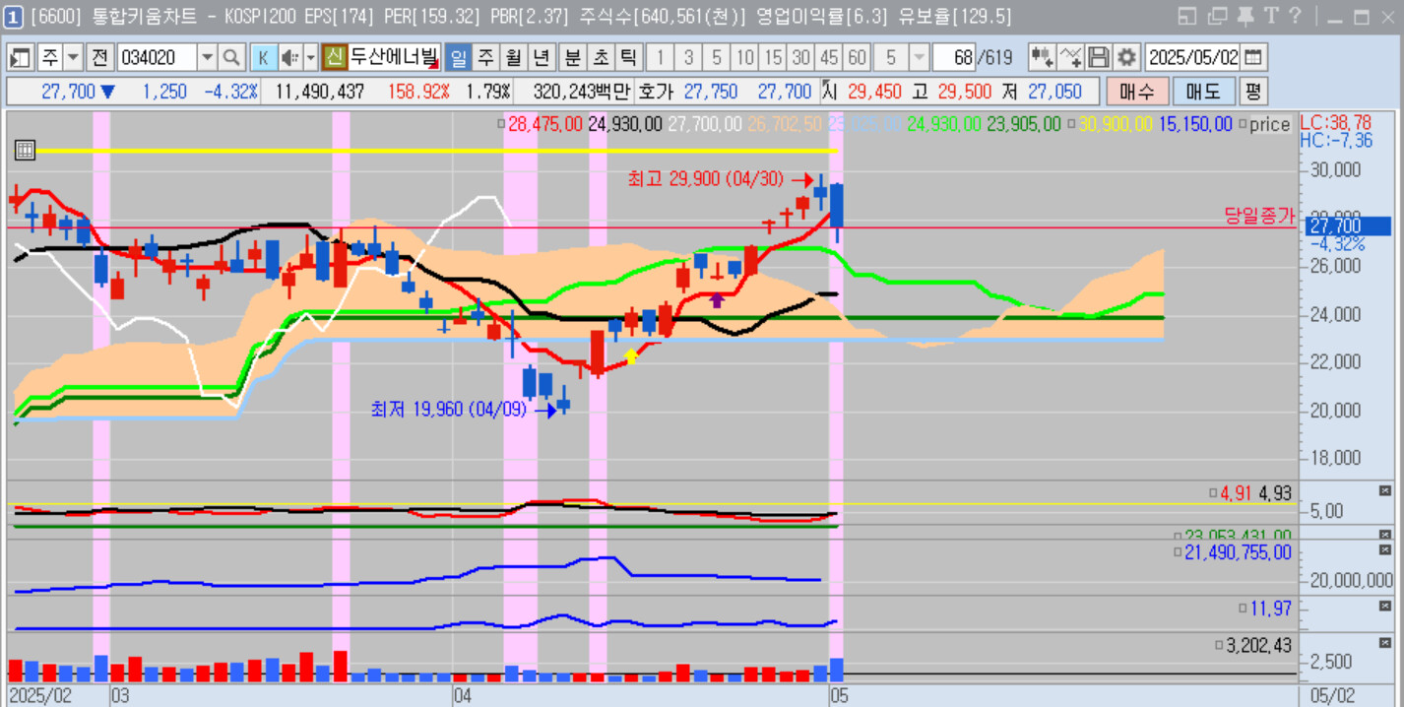Viewport: 1404px width, 707px height.
Task: Toggle the blue K button
Action: point(263,57)
